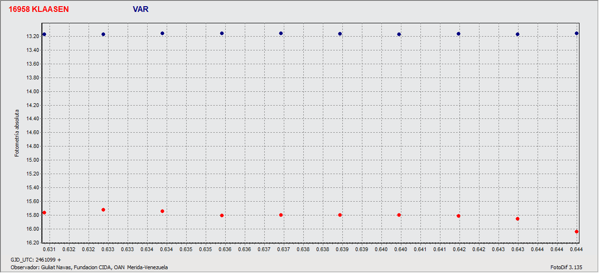Select the rightmost blue VAR data point

pyautogui.click(x=577, y=33)
